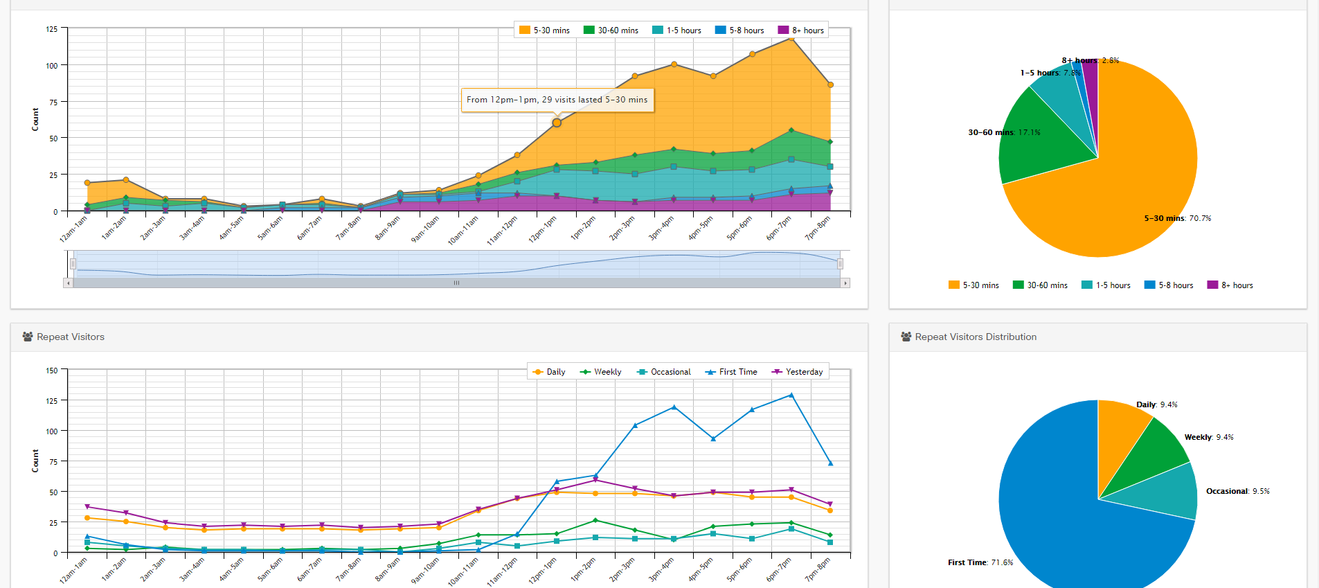The width and height of the screenshot is (1319, 588).
Task: Click the tooltip reading 29 visits lasted 5-30 mins
Action: (x=557, y=100)
